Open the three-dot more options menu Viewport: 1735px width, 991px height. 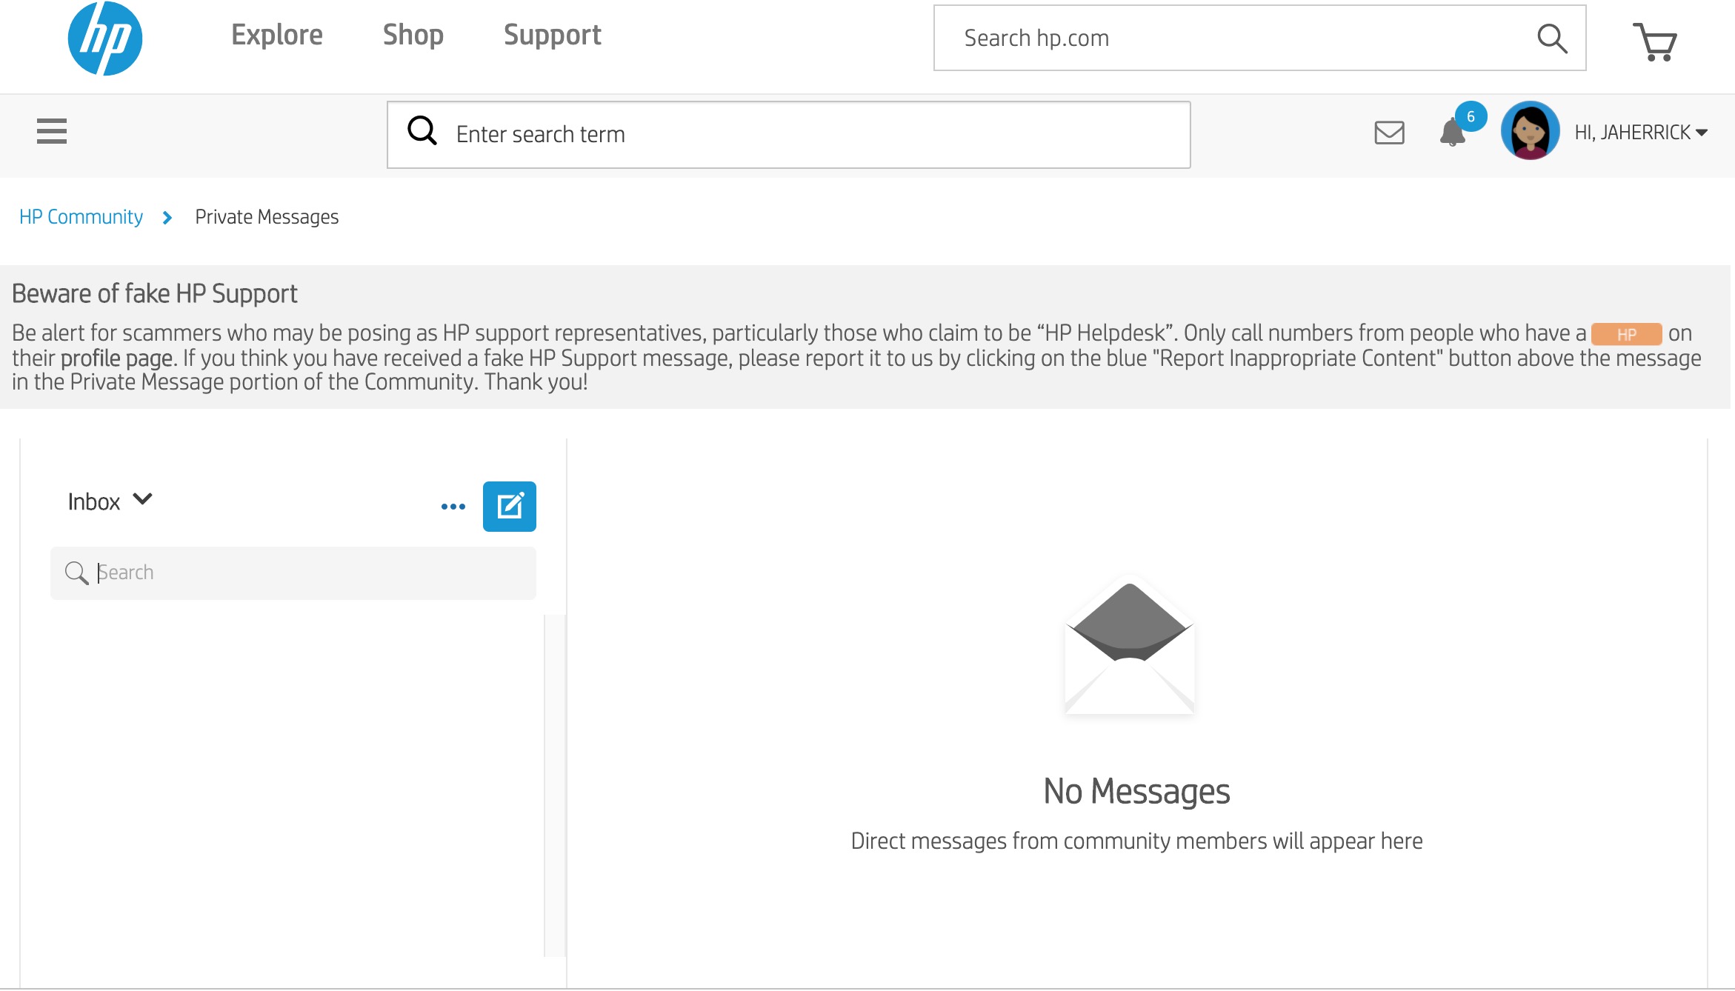[x=453, y=507]
